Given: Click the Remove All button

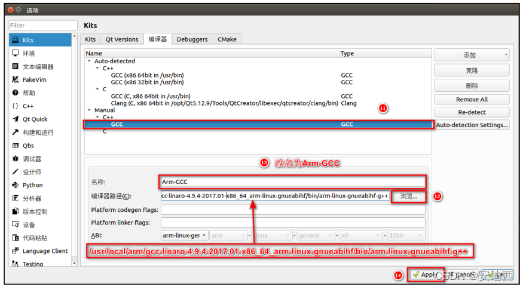Looking at the screenshot, I should tap(472, 99).
